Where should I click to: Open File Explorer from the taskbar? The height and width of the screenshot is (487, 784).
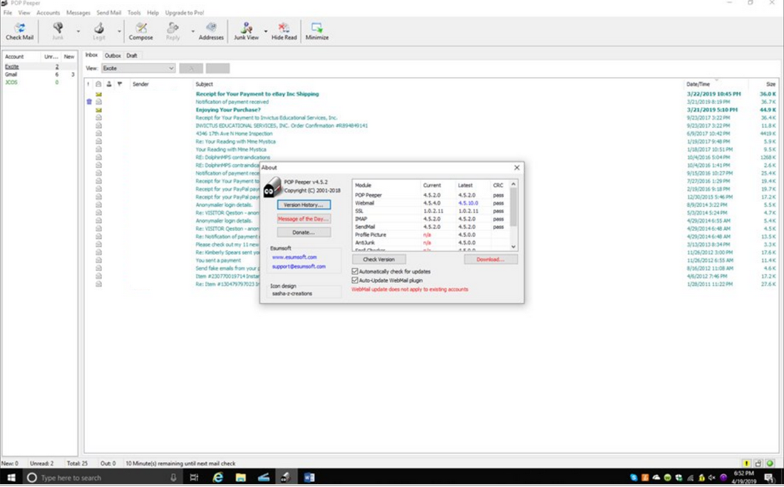point(241,478)
